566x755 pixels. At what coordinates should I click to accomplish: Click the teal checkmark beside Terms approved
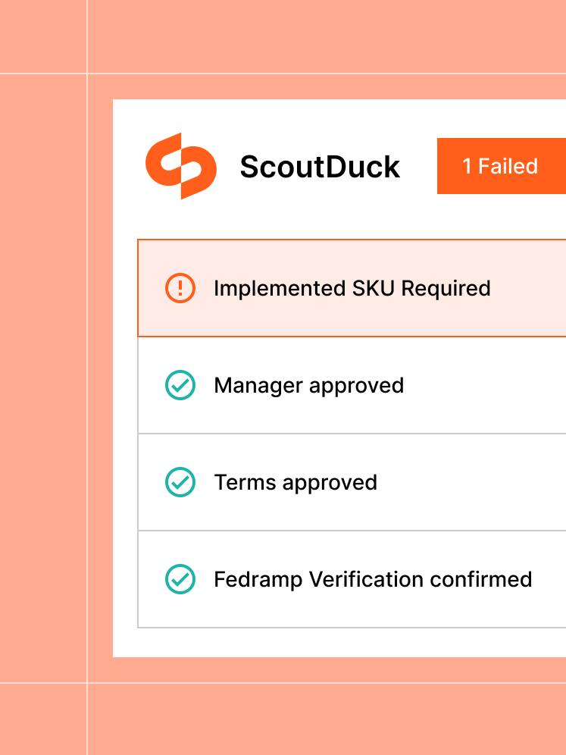pos(180,482)
